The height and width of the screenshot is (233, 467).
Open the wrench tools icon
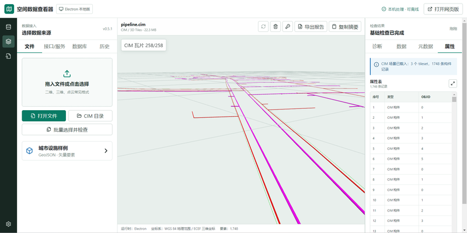(x=287, y=26)
